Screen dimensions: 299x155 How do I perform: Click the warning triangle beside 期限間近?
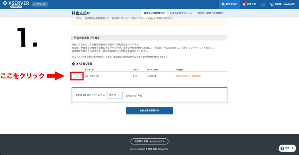(189, 76)
